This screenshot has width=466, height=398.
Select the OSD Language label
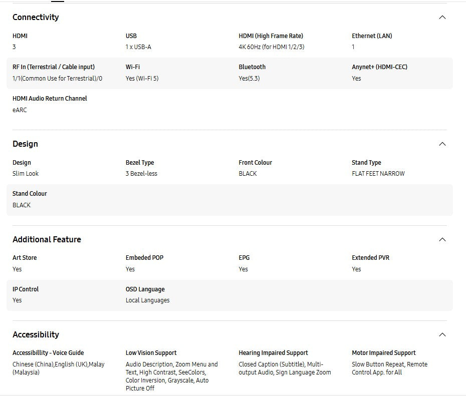coord(145,289)
